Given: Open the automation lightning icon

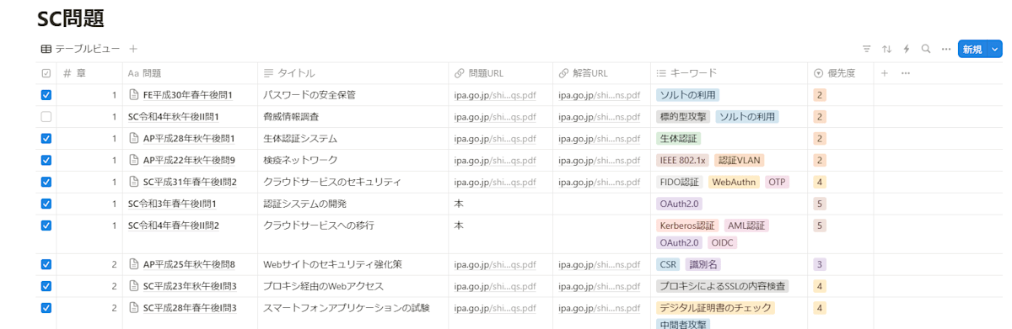Looking at the screenshot, I should click(907, 50).
